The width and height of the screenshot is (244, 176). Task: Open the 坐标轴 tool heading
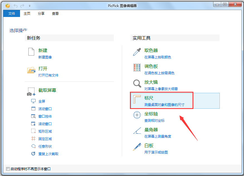click(x=151, y=114)
